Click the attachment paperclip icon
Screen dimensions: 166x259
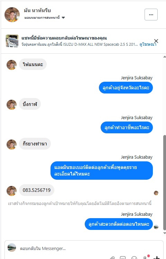(112, 258)
